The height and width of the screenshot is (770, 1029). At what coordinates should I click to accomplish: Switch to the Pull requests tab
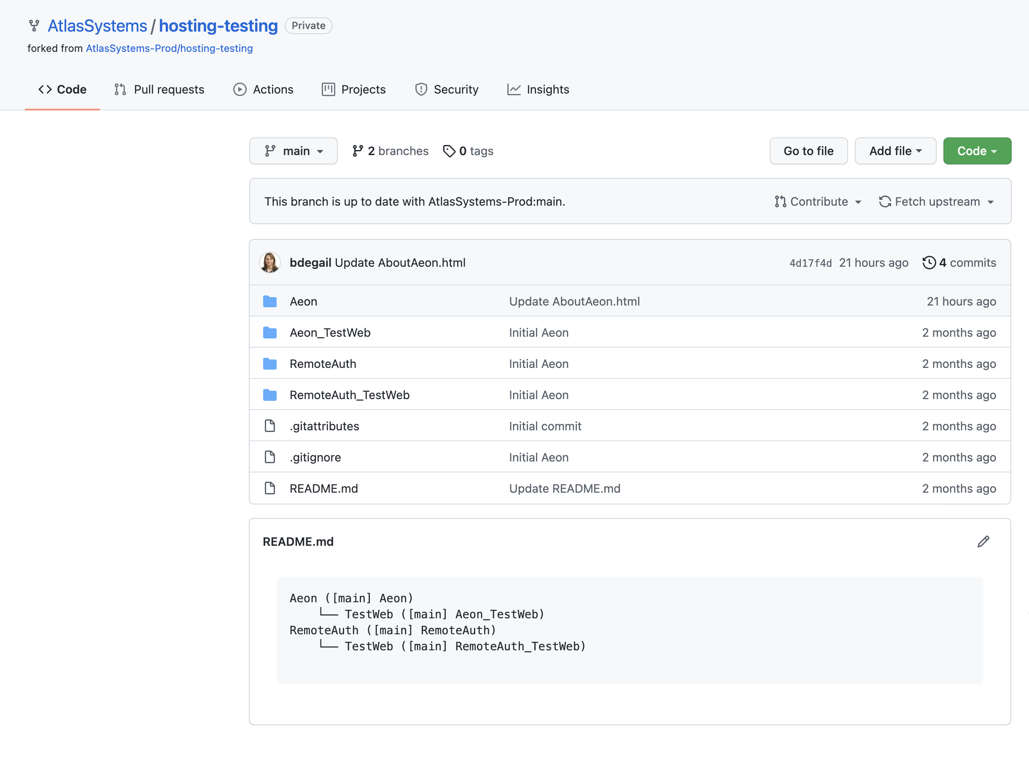point(159,89)
